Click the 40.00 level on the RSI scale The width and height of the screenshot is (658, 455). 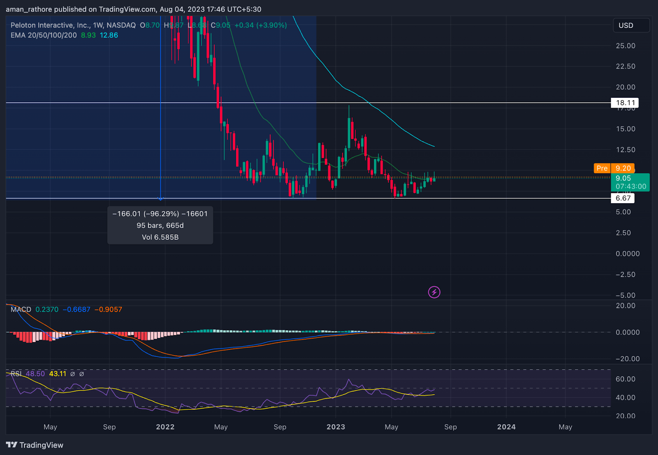[626, 398]
